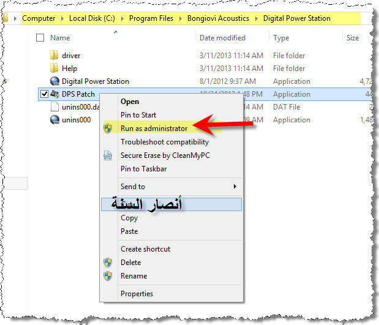The height and width of the screenshot is (325, 379).
Task: Choose Run as administrator
Action: point(154,129)
